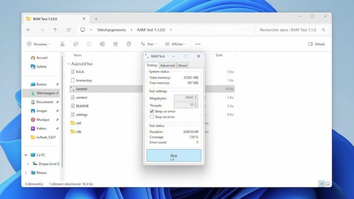354x199 pixels.
Task: Click the Share icon in the toolbar
Action: 116,44
